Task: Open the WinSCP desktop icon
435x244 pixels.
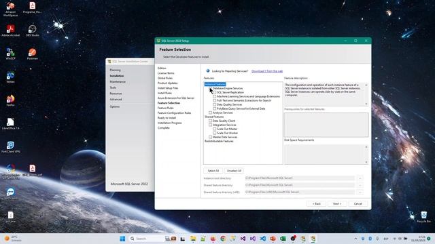Action: [11, 54]
